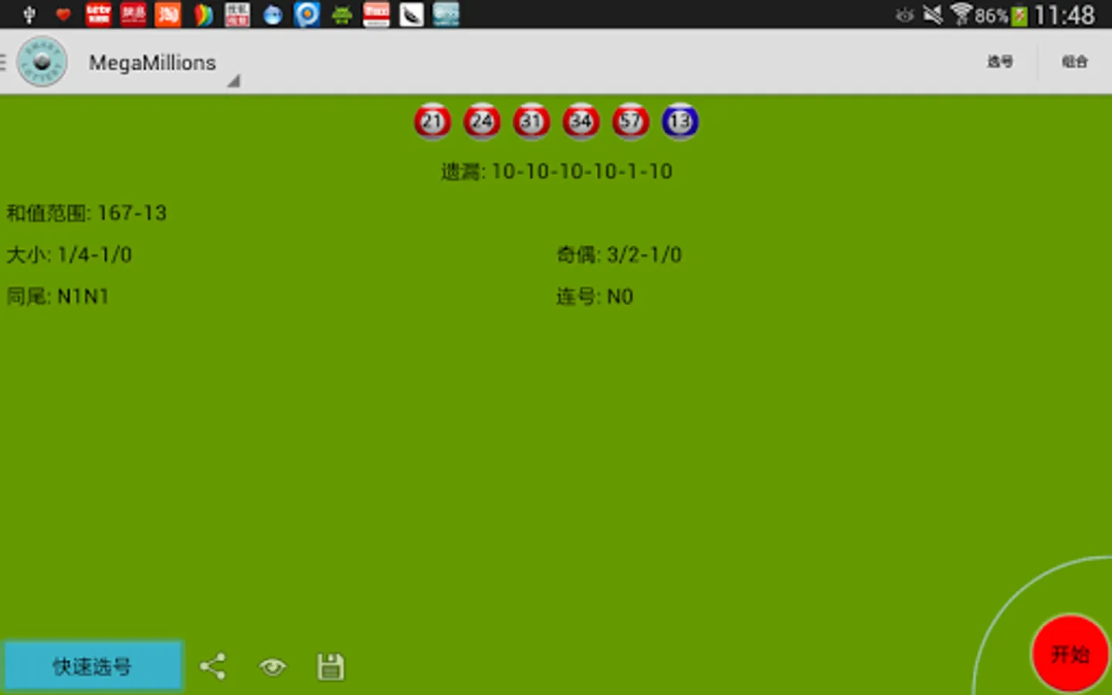Click the 连号 N0 text
The height and width of the screenshot is (695, 1112).
click(595, 297)
